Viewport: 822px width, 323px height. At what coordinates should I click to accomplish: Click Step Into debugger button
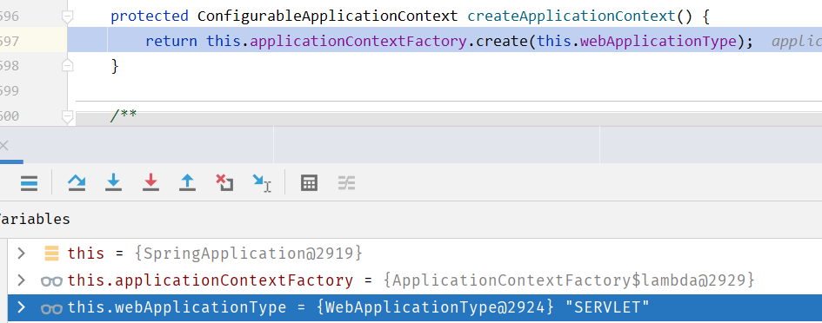(x=113, y=182)
